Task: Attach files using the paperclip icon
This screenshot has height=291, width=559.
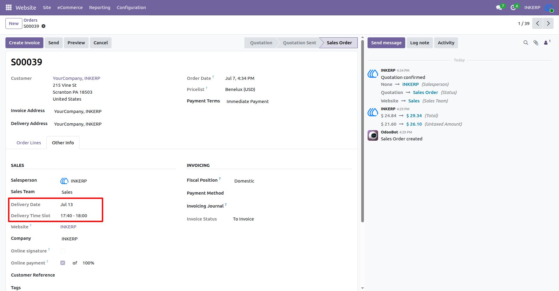Action: (536, 43)
